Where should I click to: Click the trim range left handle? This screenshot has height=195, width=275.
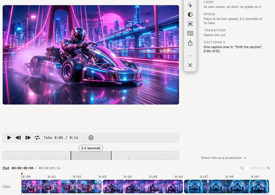click(x=71, y=156)
